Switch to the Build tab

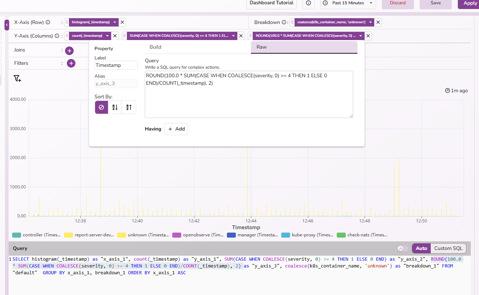point(155,47)
